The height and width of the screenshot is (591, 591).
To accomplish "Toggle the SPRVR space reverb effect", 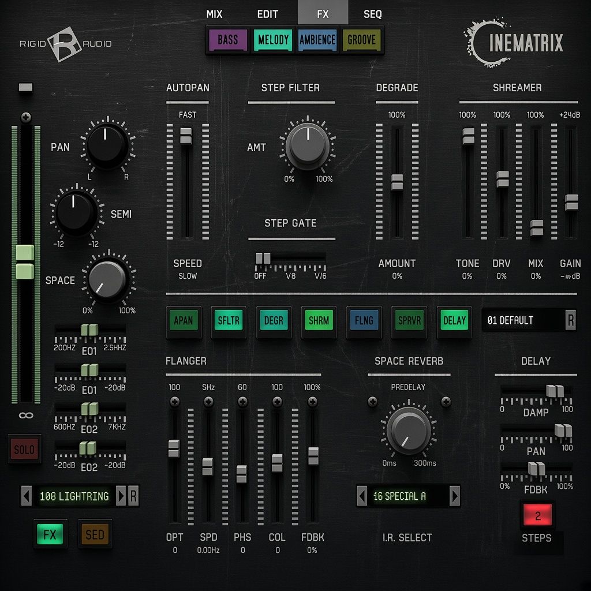I will 409,321.
